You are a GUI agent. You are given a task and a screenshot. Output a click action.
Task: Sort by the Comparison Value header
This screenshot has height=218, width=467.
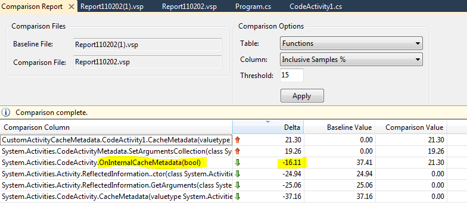coord(411,127)
